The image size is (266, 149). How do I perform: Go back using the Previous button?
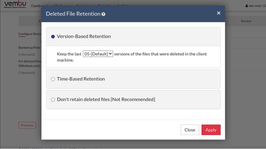tap(27, 125)
